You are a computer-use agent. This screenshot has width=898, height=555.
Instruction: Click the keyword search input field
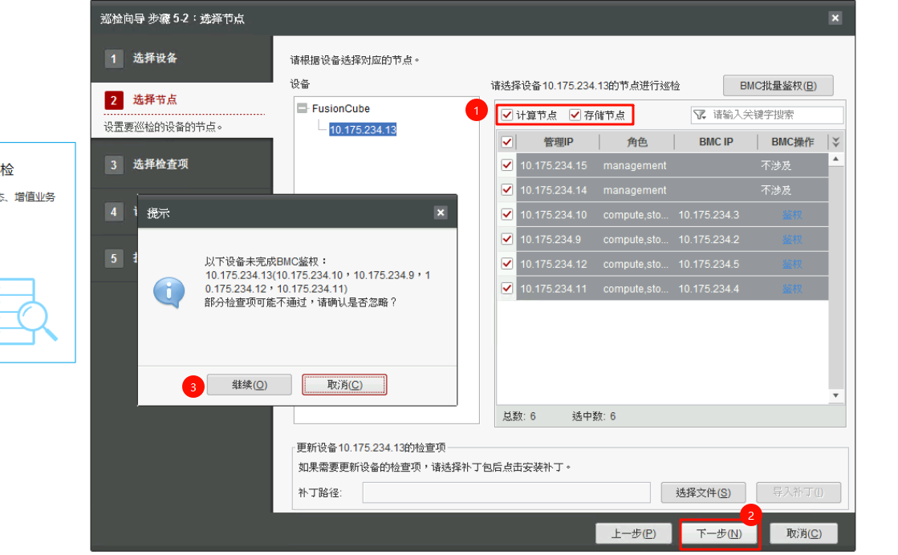pyautogui.click(x=774, y=115)
